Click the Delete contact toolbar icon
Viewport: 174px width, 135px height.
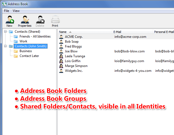40,19
